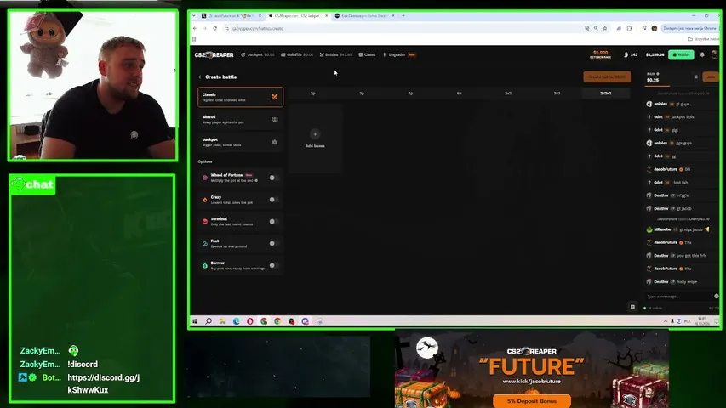Open the $5,000 October Race banner

pos(601,54)
